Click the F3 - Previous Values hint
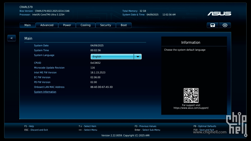Viewport: 251px width, 141px height. [145, 126]
